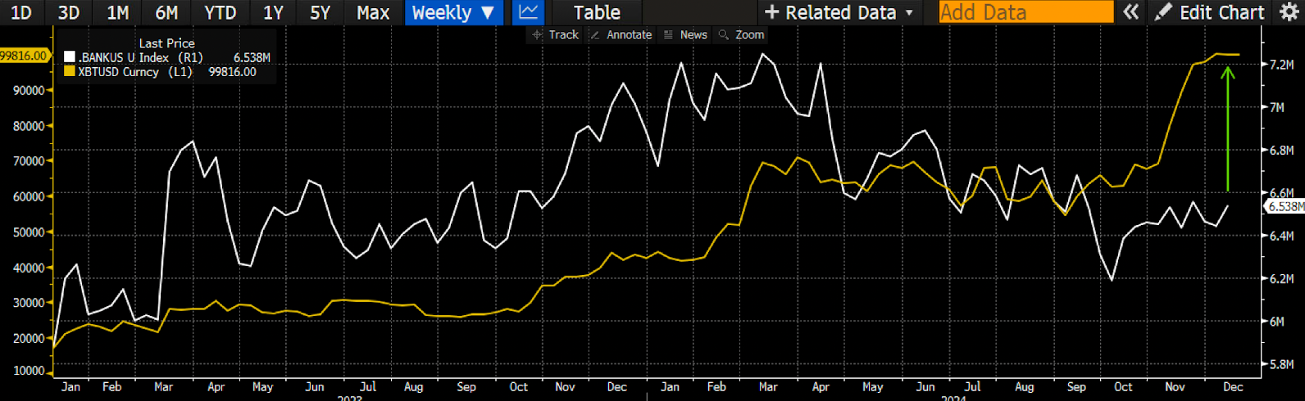Switch to the YTD range
Viewport: 1305px width, 401px height.
pos(220,12)
